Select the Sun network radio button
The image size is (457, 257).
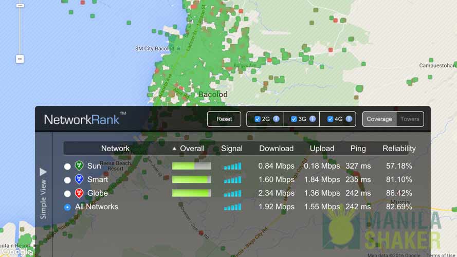coord(67,167)
